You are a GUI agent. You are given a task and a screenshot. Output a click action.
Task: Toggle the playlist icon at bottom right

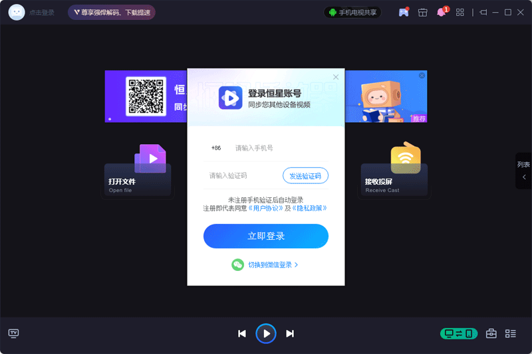511,333
